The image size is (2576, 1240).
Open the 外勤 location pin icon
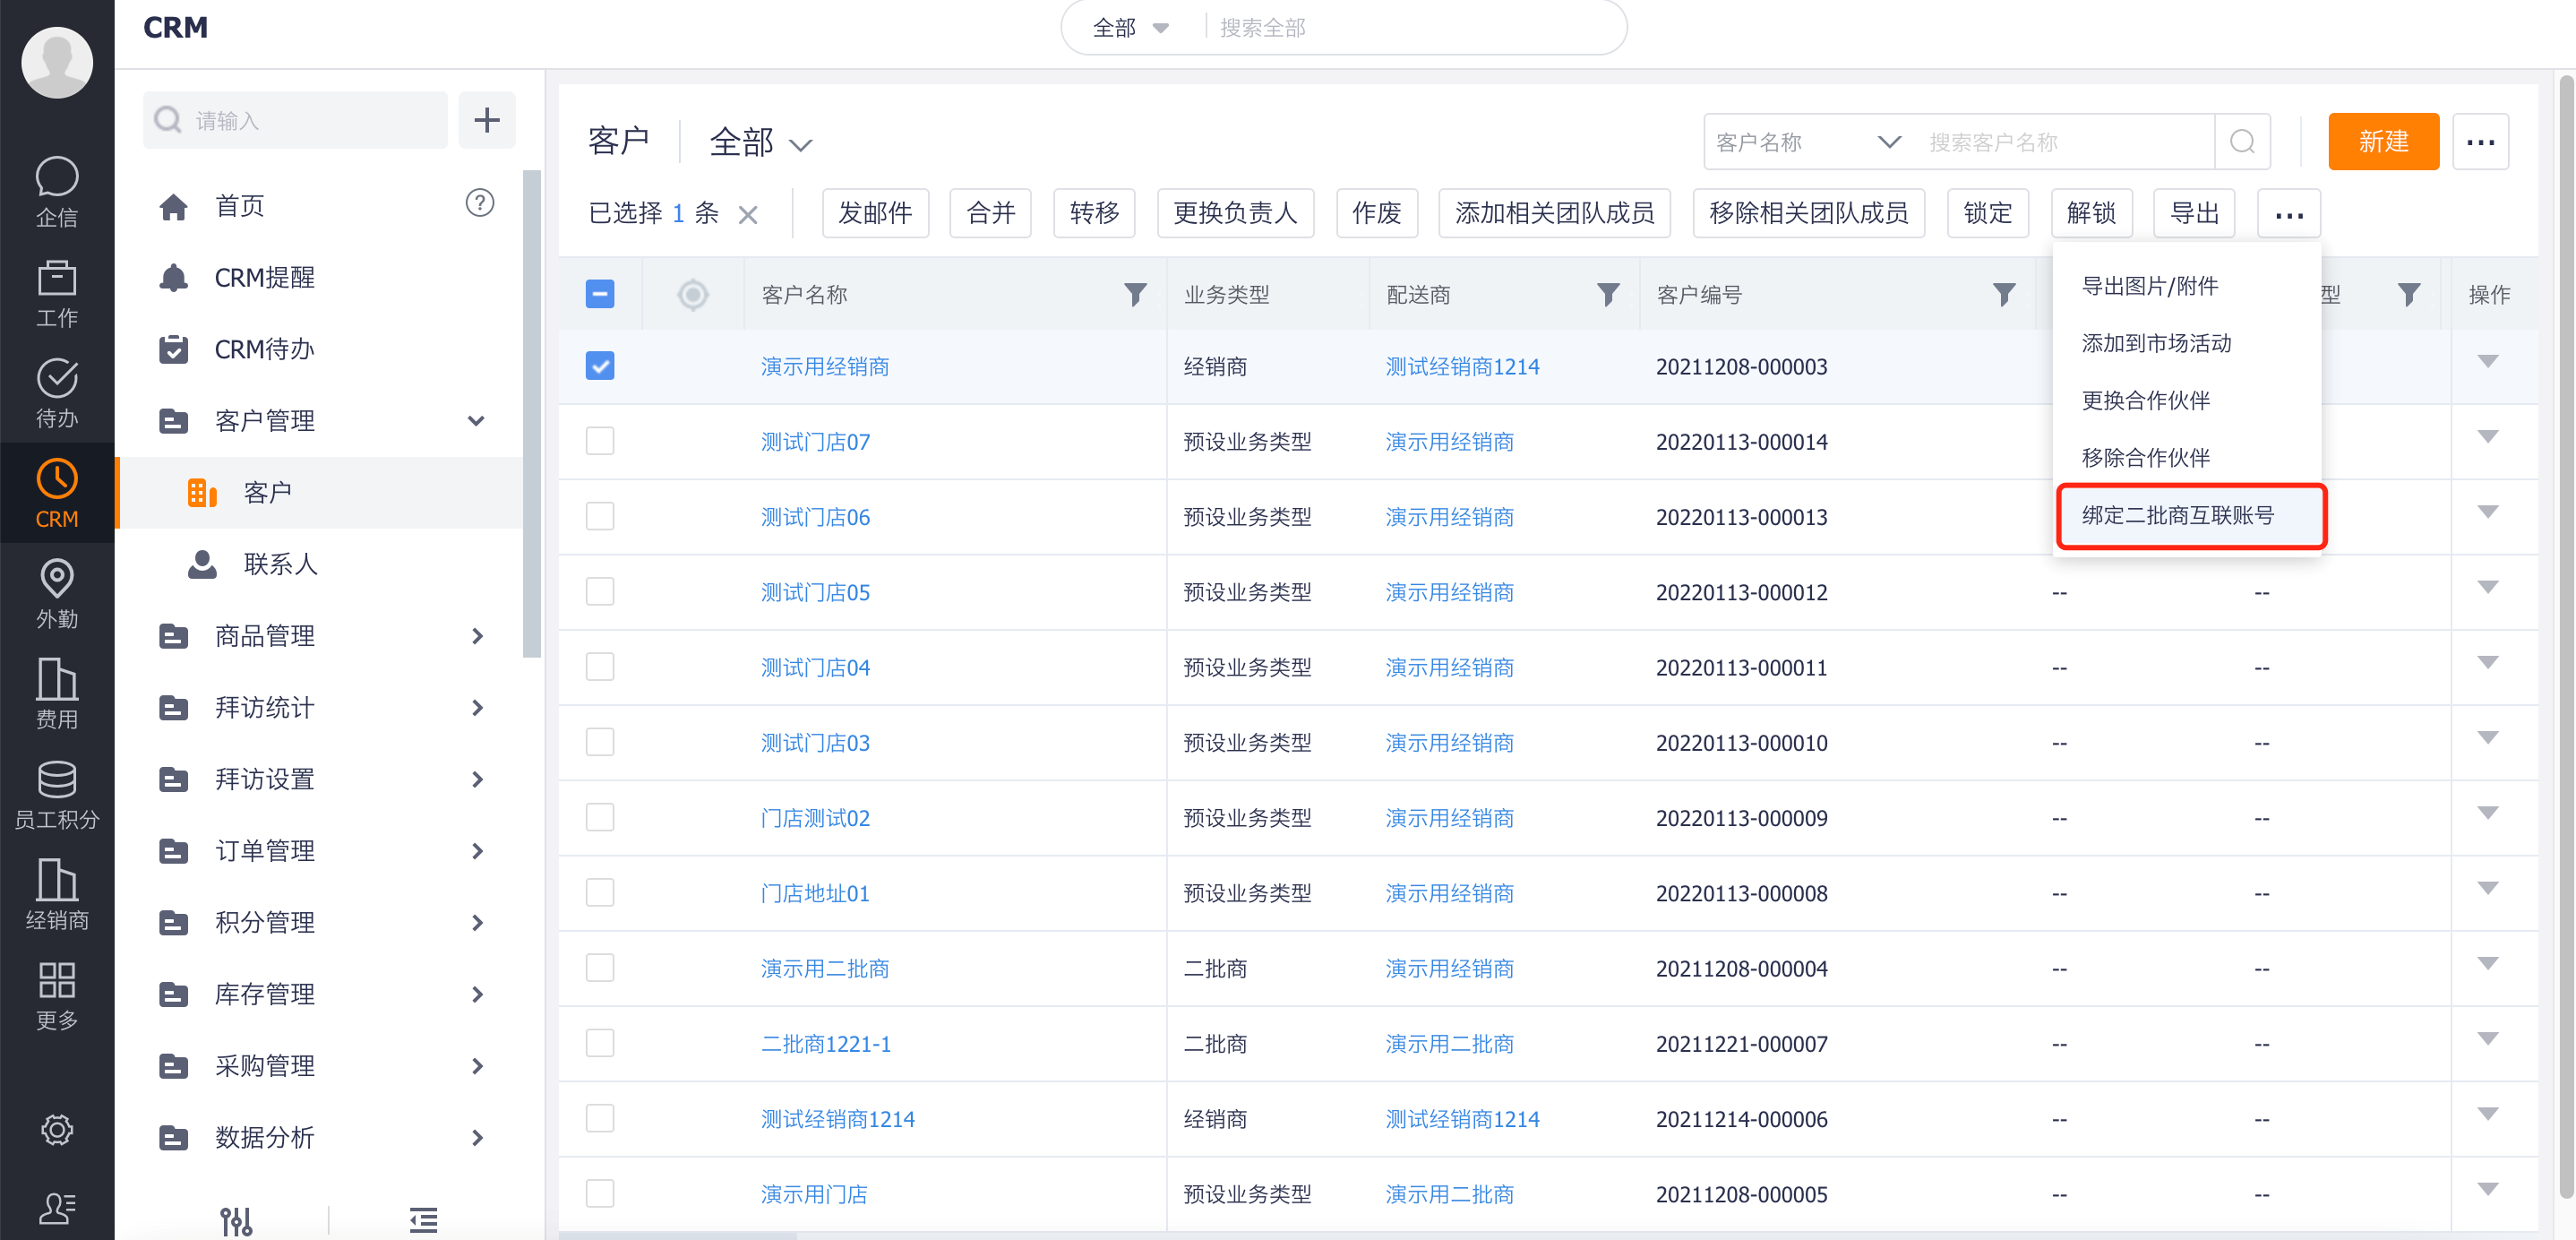[57, 593]
